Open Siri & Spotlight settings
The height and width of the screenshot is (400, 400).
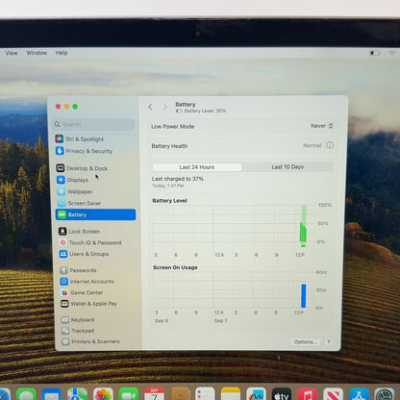click(x=80, y=139)
